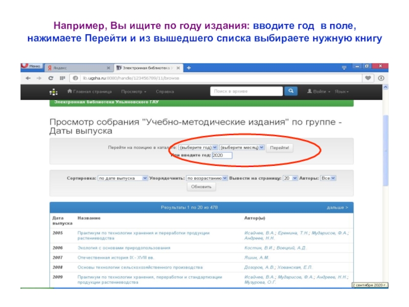Image resolution: width=409 pixels, height=307 pixels.
Task: Go to next results via 'дальше >'
Action: click(x=337, y=208)
